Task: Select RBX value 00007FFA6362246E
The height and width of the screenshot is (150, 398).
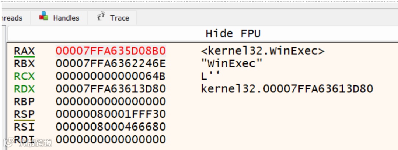Action: point(111,64)
